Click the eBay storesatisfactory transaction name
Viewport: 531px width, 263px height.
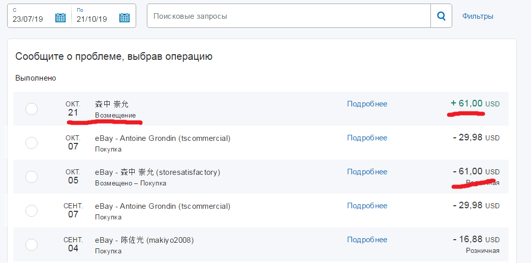click(157, 172)
